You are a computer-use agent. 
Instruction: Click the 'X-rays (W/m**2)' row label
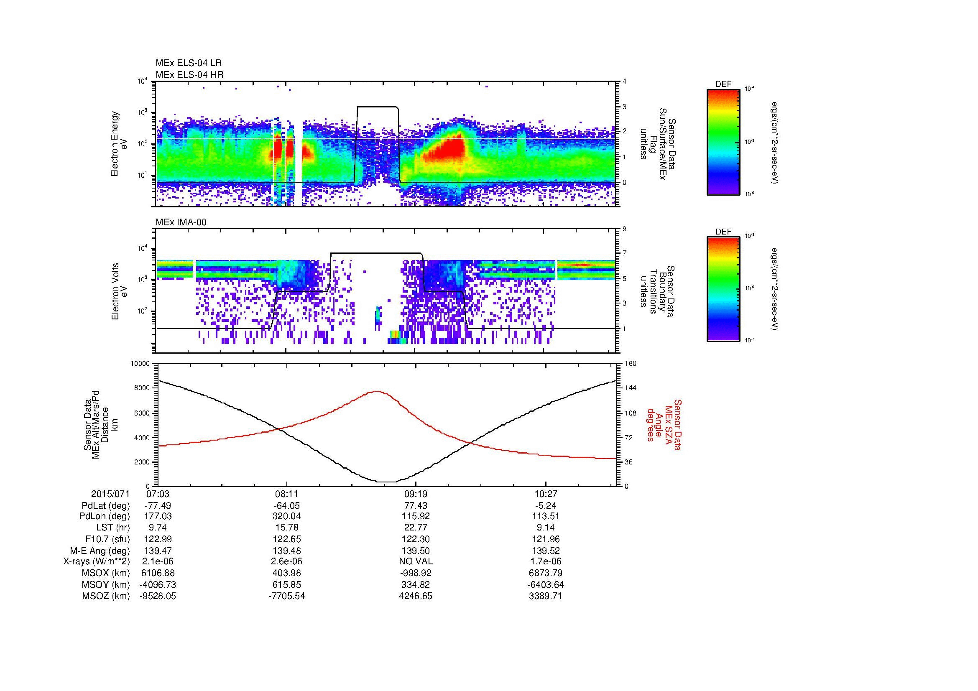point(96,562)
